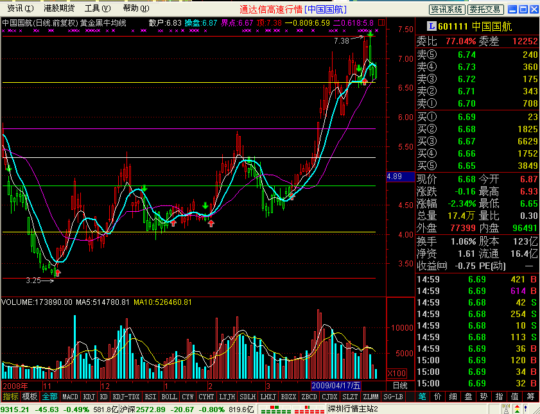Click the 7.38 high price annotation

342,41
